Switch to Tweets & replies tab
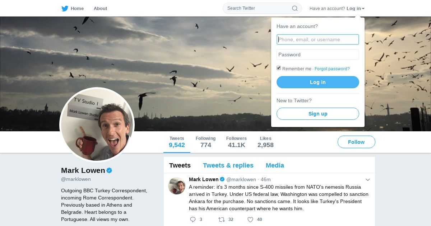Screen dimensions: 431x226 pos(228,165)
